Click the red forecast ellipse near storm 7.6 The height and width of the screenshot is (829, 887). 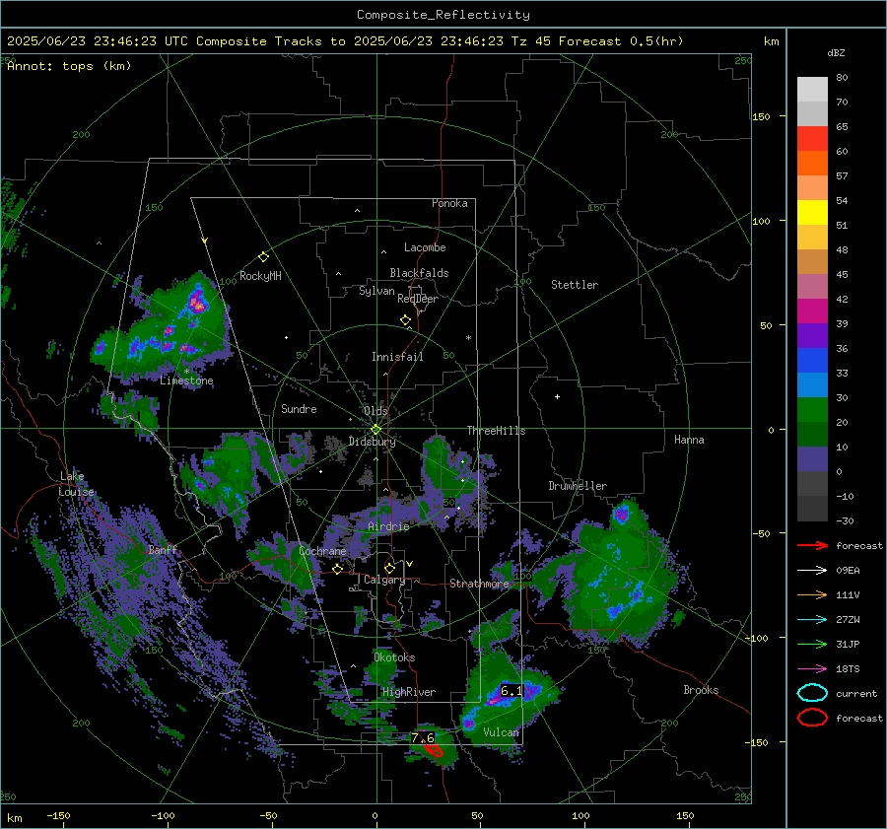point(434,750)
